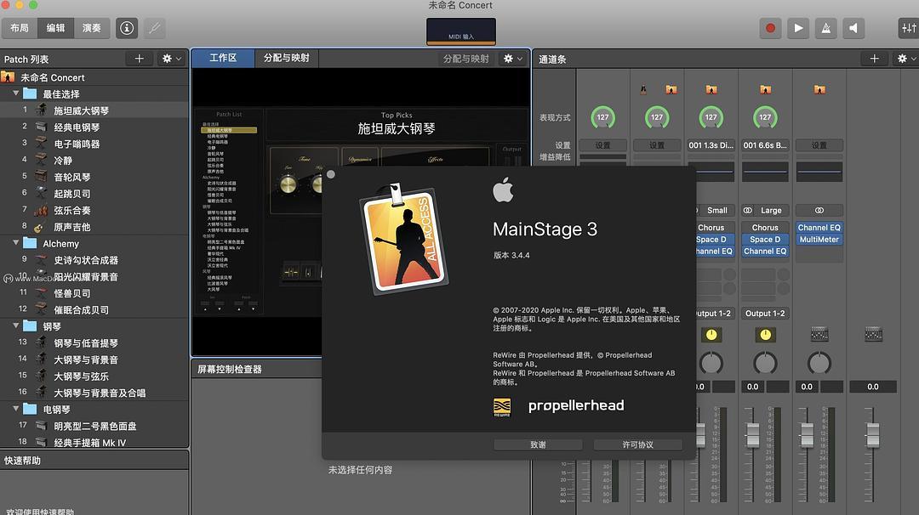
Task: Select the 工作区 tab
Action: (x=223, y=58)
